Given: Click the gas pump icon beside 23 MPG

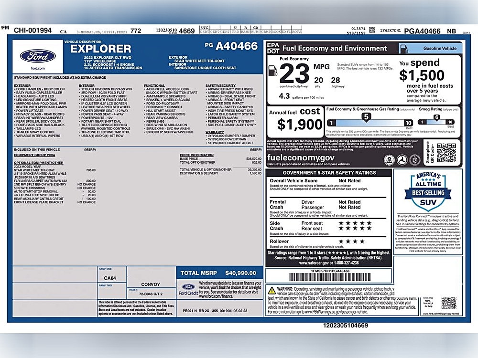Looking at the screenshot, I should (273, 71).
